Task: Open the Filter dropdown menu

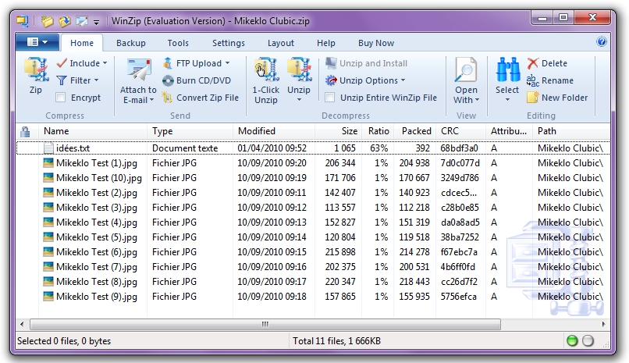Action: 96,80
